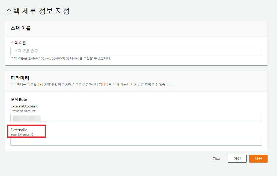Click the ExternalId text box
Image resolution: width=277 pixels, height=176 pixels.
pos(136,142)
